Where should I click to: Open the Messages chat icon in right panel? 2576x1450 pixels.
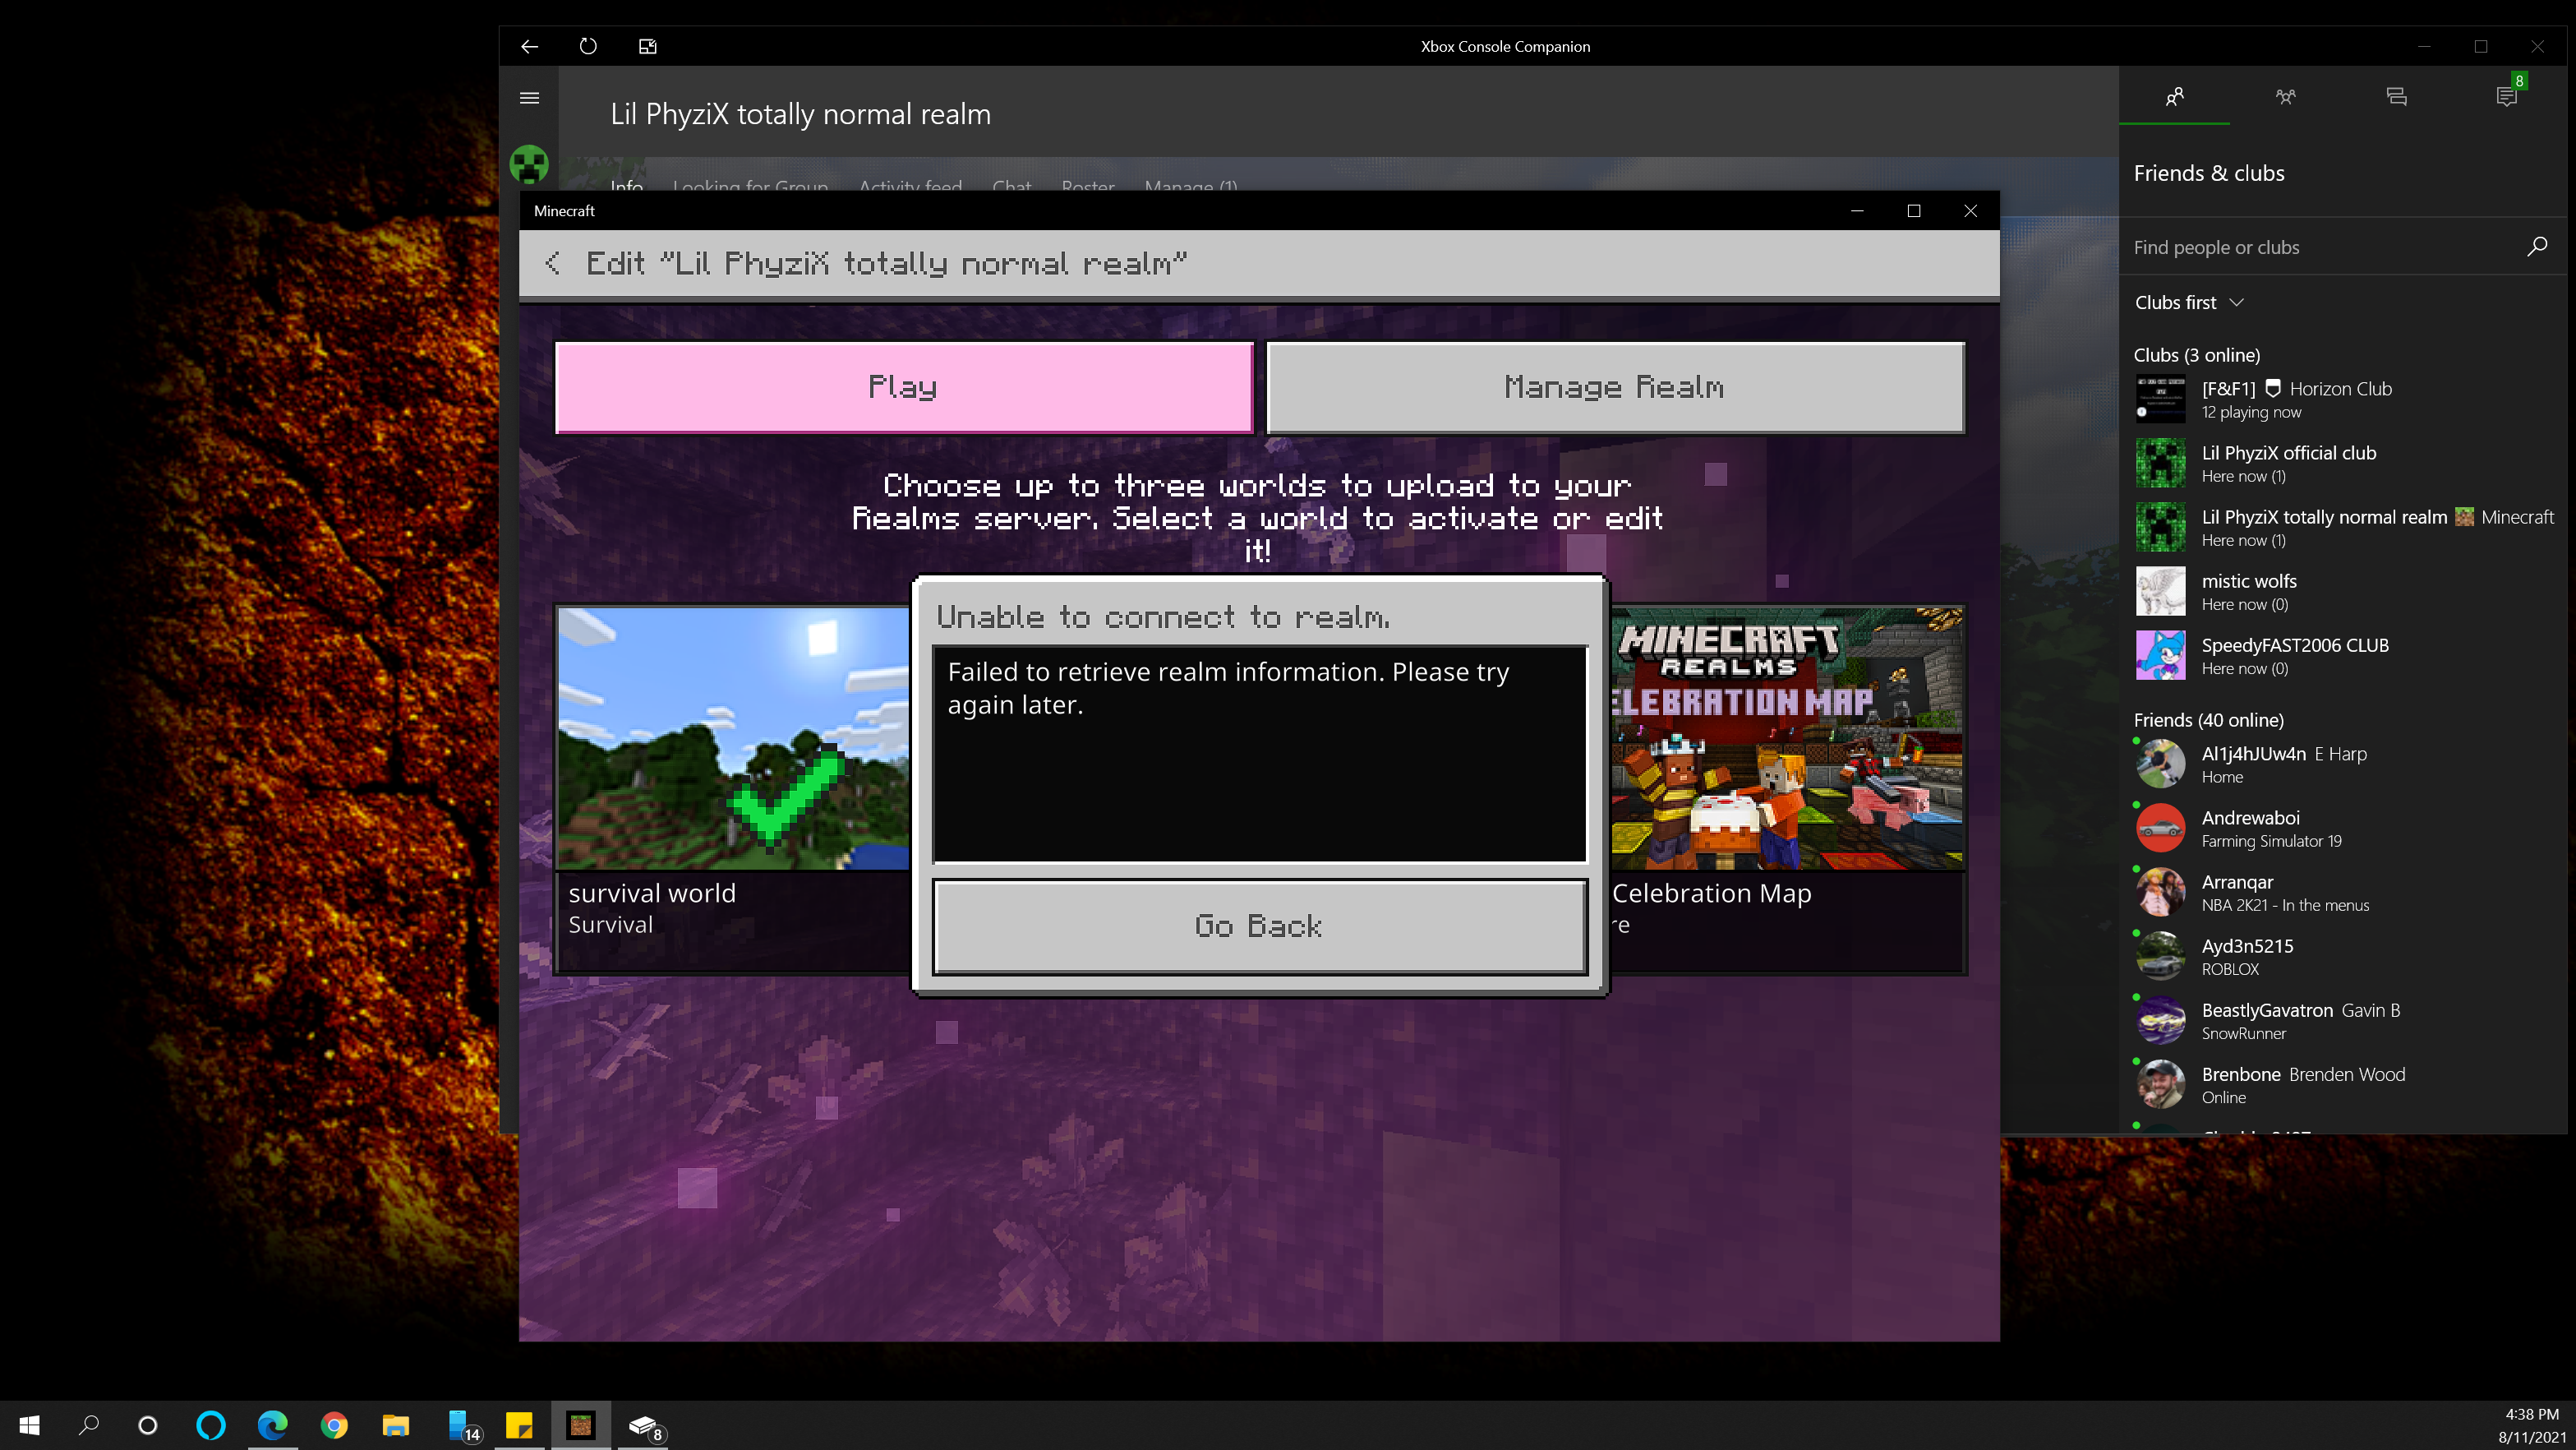click(x=2396, y=97)
